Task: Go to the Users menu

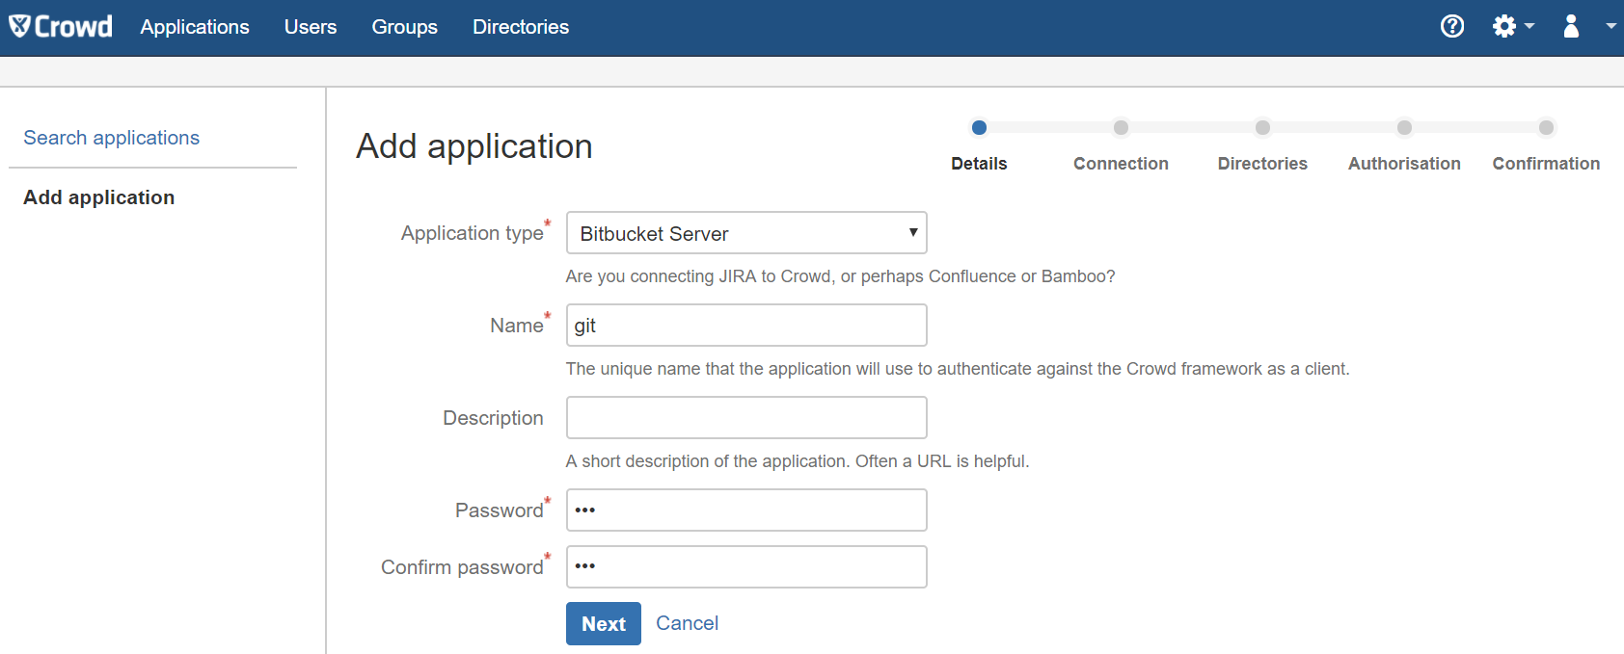Action: click(x=311, y=27)
